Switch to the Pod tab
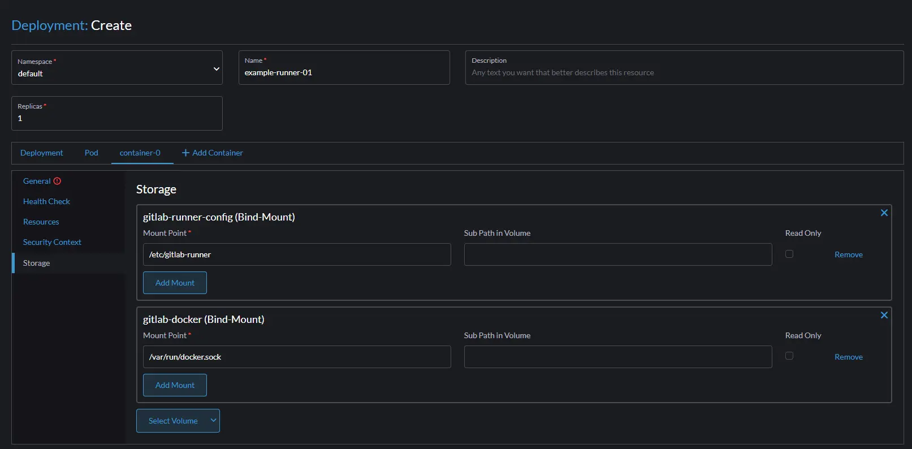Viewport: 912px width, 449px height. coord(92,153)
